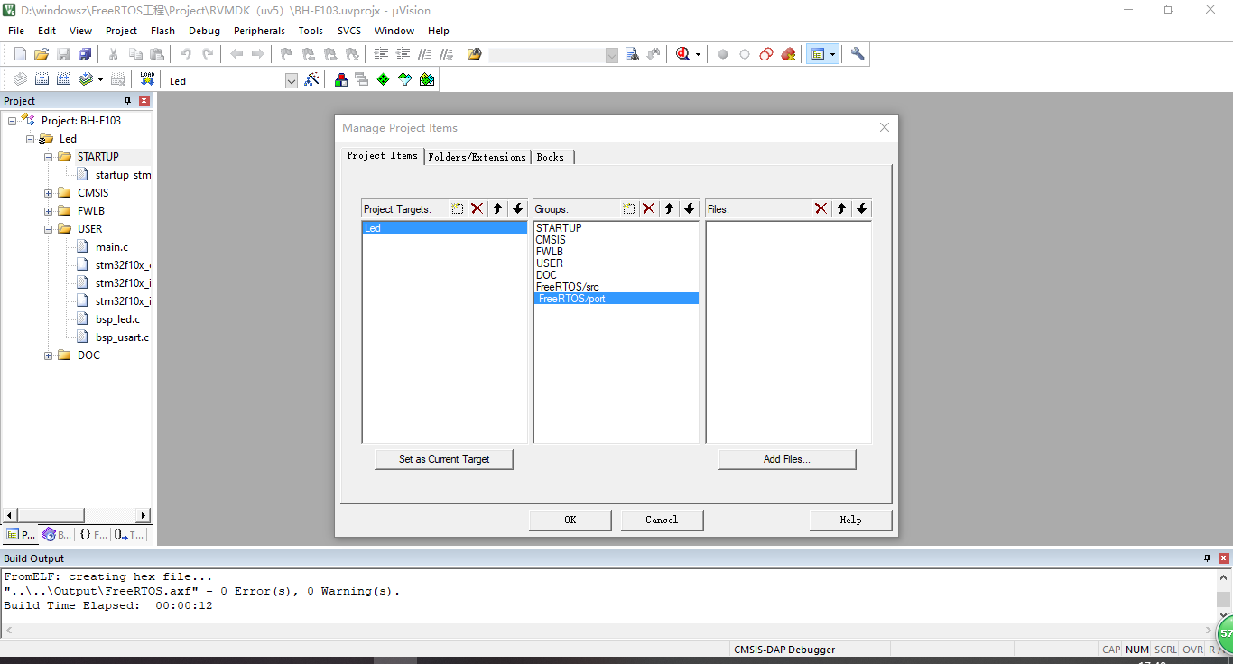Open Options for Target with wand icon

pos(311,78)
